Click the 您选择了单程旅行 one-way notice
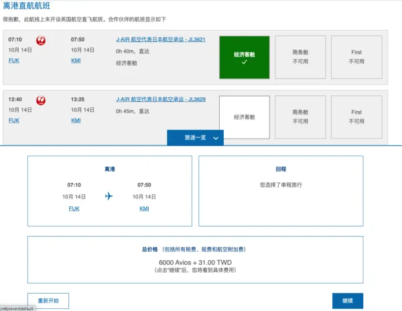 [x=281, y=185]
